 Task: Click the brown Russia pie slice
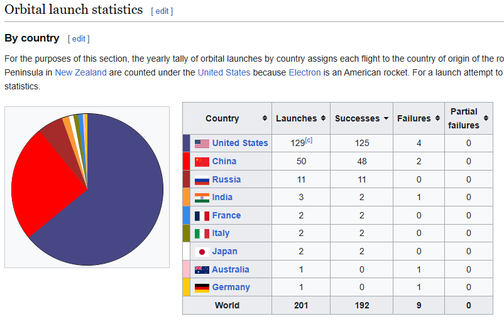(61, 142)
